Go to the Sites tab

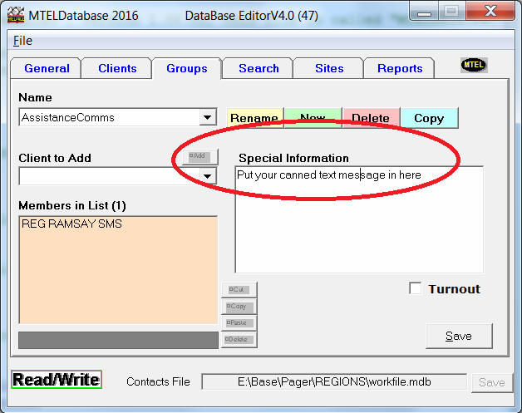pos(329,68)
